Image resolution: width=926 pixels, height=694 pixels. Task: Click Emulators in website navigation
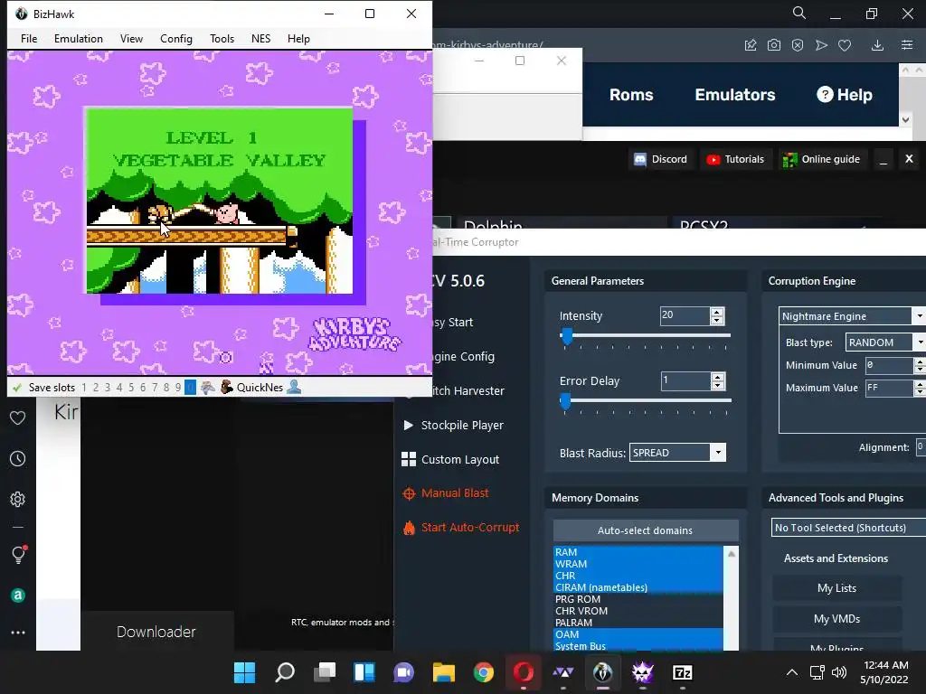click(734, 95)
